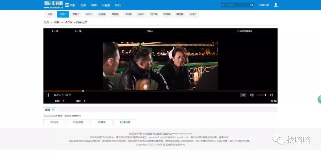Play the BD国语备 backup source
Screen dimensions: 321x154
[x=78, y=122]
